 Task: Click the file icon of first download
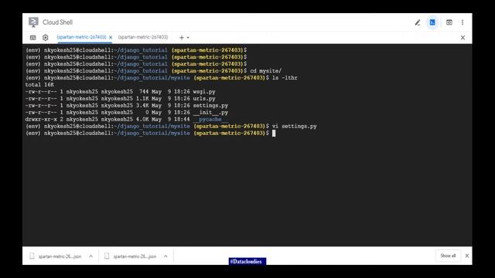click(x=32, y=256)
